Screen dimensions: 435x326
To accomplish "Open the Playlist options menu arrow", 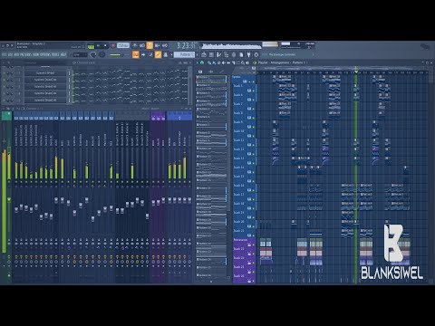I will point(197,62).
